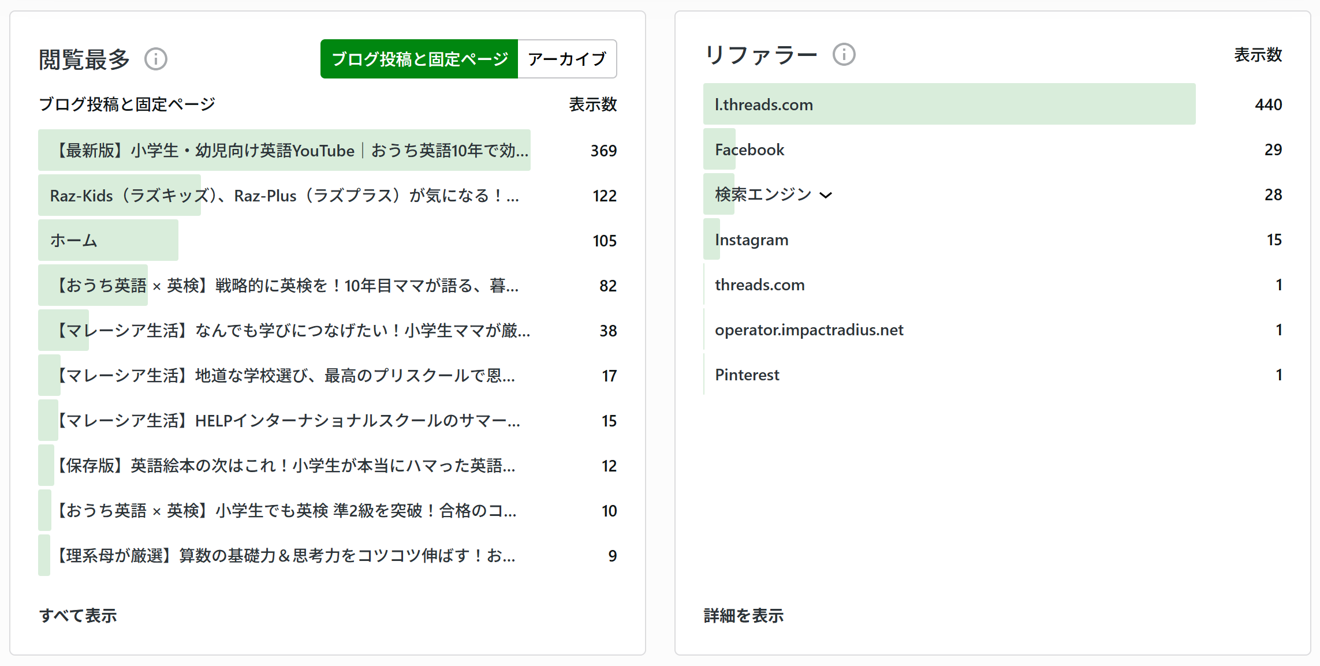
Task: Open 詳細を表示 link
Action: 743,615
